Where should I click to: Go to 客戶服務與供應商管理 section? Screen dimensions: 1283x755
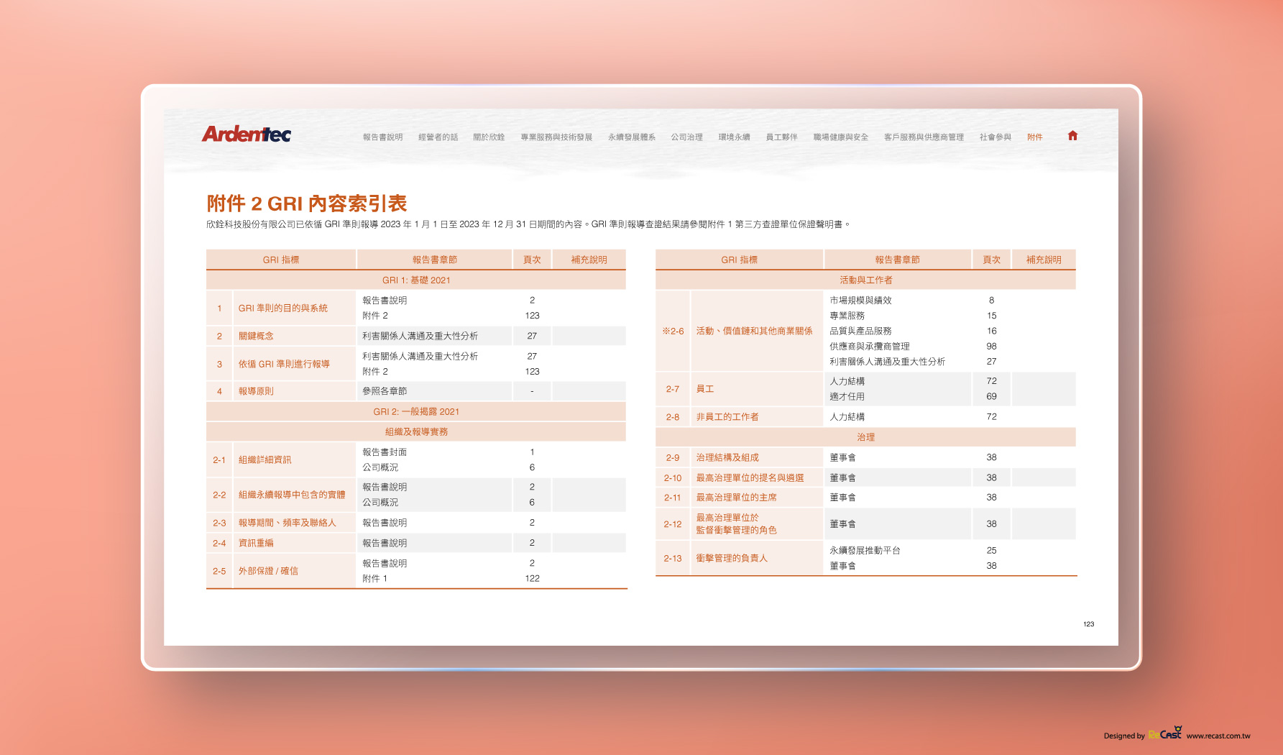tap(924, 137)
